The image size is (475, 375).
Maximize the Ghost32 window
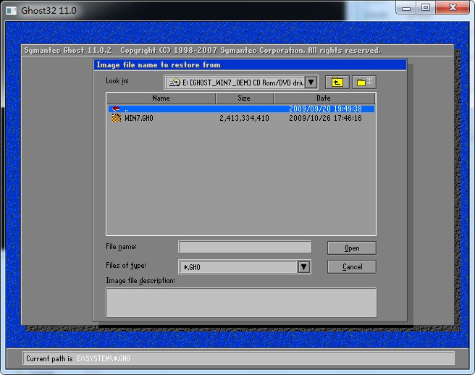click(x=426, y=7)
